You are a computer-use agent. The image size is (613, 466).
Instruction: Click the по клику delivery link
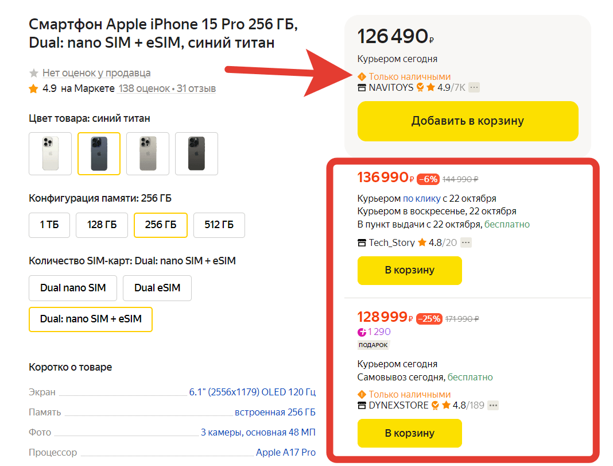(421, 199)
